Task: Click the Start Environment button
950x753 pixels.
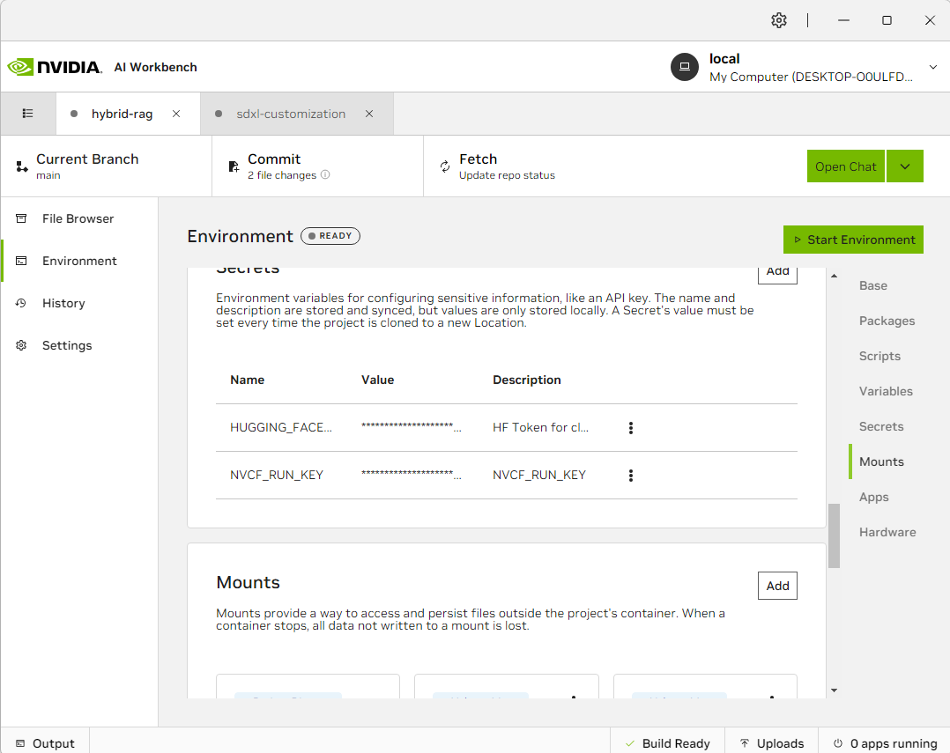Action: point(853,240)
